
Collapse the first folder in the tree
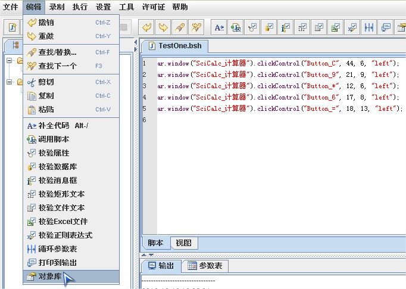(10, 60)
